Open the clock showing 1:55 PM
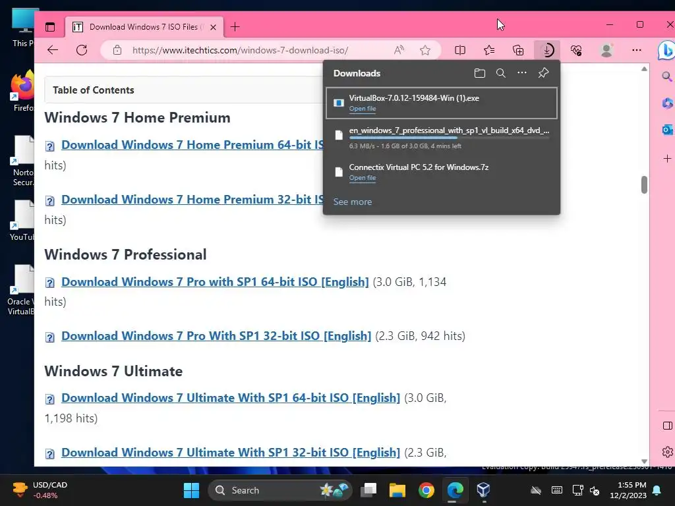675x506 pixels. tap(628, 490)
